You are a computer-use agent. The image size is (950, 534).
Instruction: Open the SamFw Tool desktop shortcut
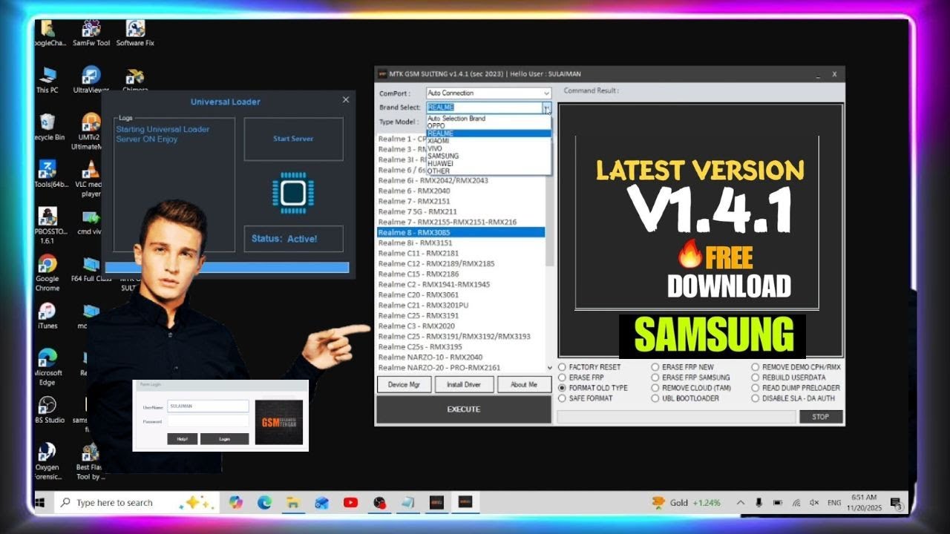91,33
